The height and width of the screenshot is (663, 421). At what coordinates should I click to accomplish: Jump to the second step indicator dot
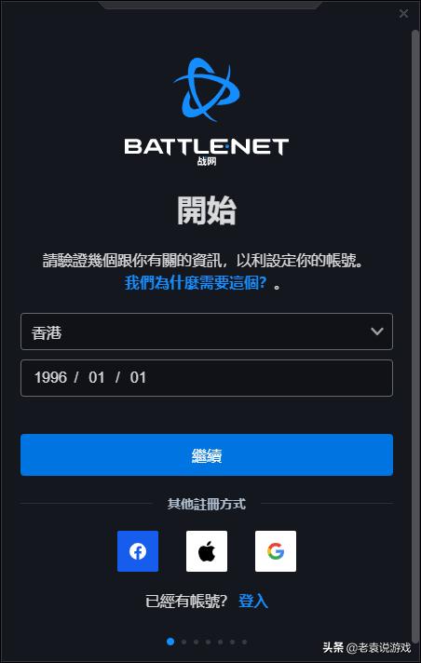183,642
